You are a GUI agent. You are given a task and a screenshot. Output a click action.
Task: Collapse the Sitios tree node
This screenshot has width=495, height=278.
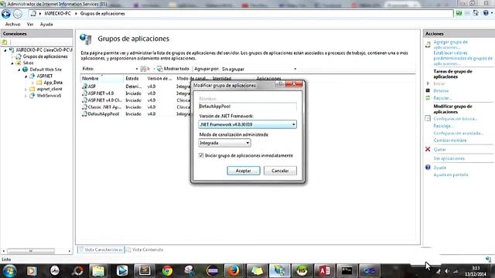pyautogui.click(x=12, y=63)
